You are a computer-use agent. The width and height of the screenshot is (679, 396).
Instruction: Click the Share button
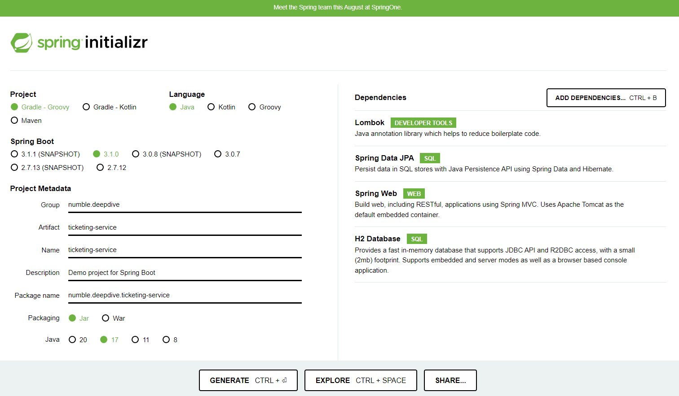(x=450, y=380)
